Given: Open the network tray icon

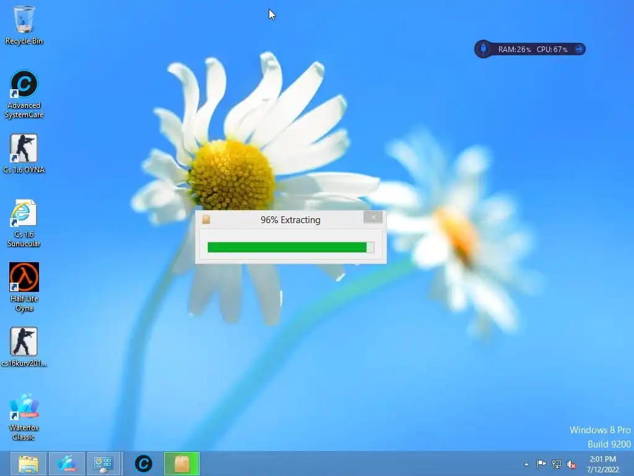Looking at the screenshot, I should tap(557, 464).
